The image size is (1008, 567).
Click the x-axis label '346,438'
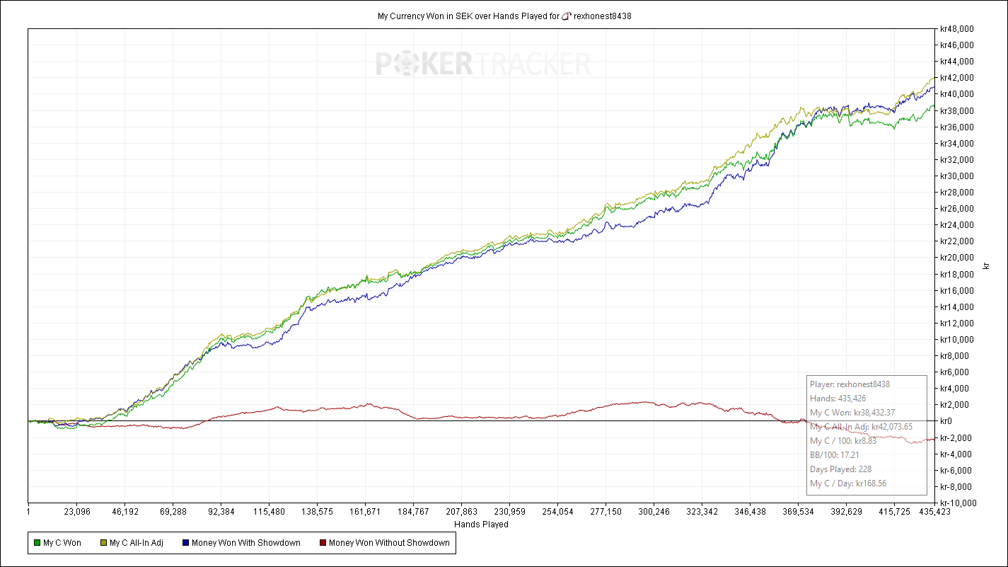(751, 511)
